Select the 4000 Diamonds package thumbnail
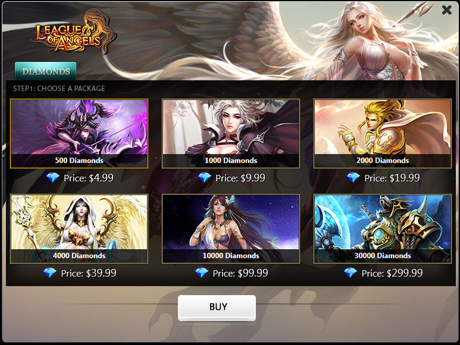Screen dimensions: 460x345 click(x=79, y=228)
